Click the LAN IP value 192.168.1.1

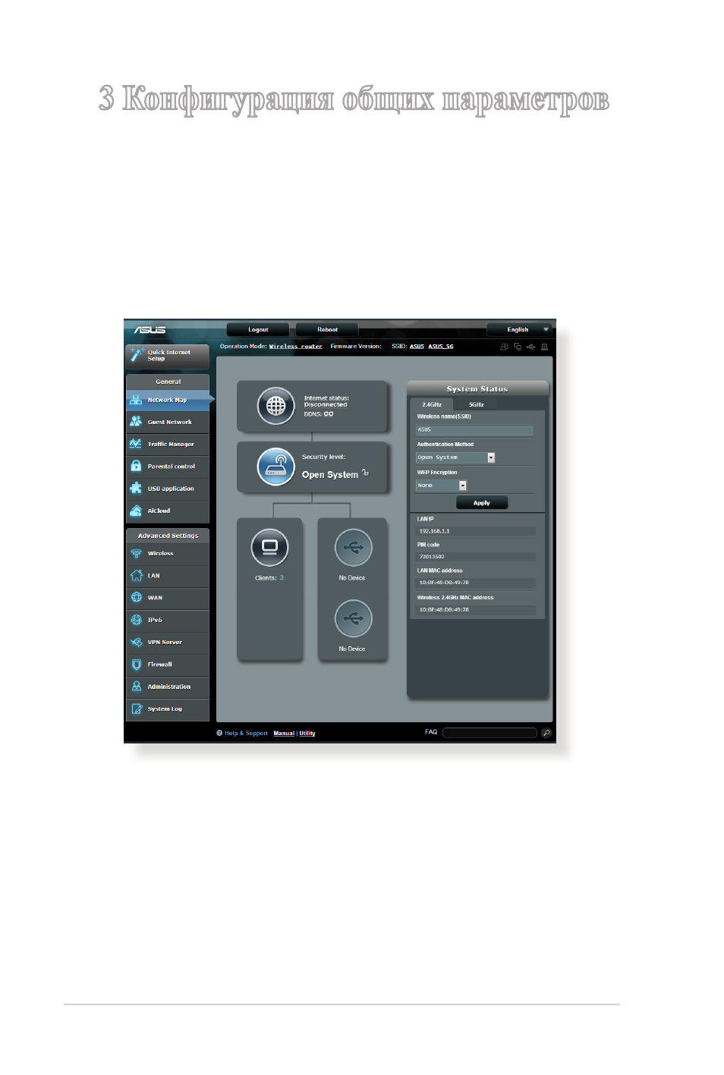point(435,531)
